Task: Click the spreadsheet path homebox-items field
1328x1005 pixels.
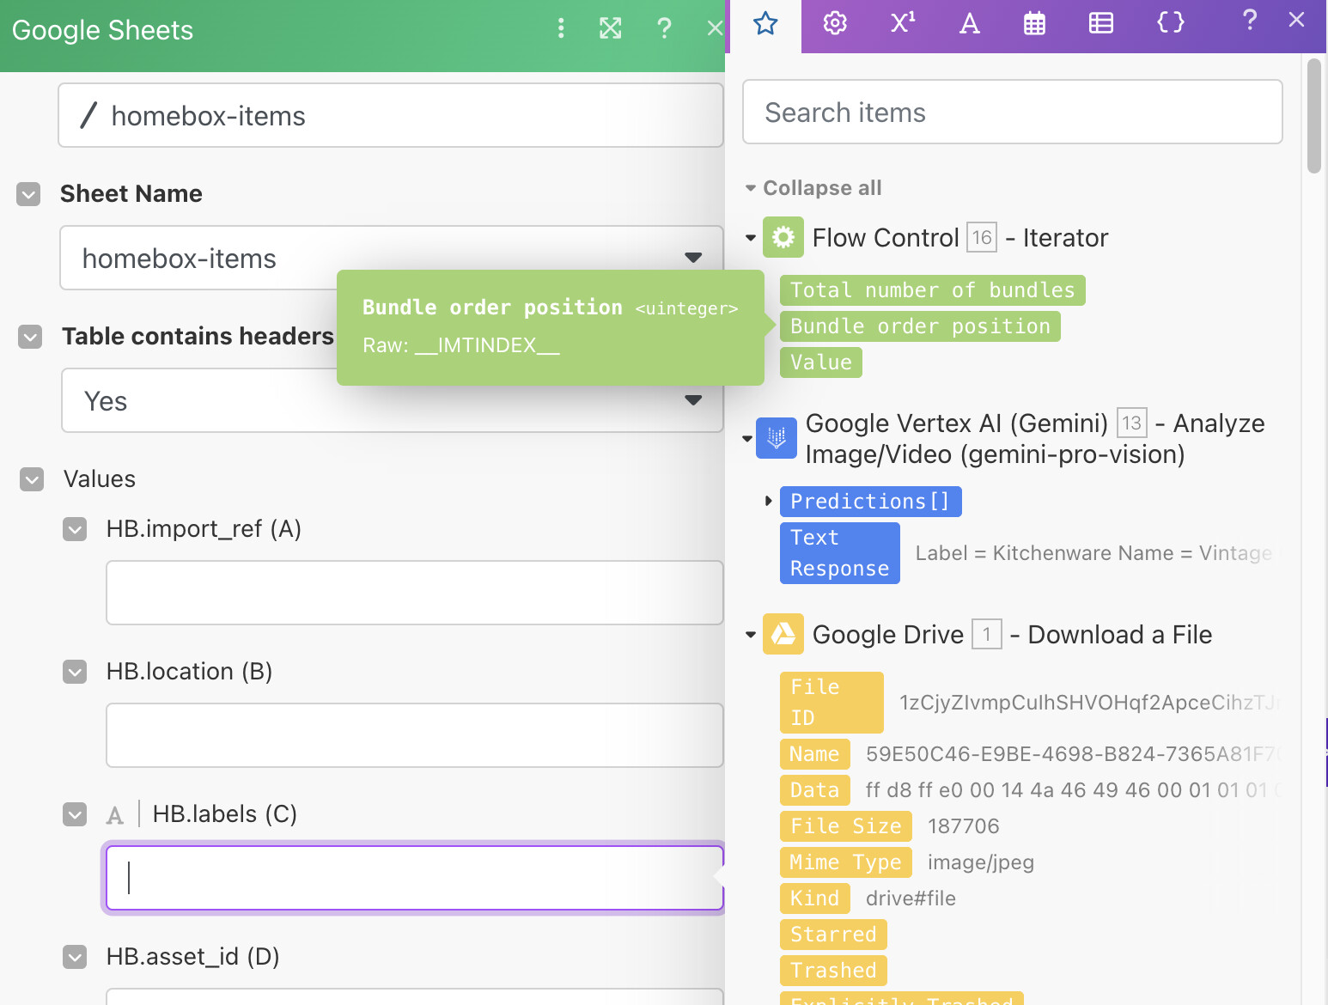Action: coord(391,115)
